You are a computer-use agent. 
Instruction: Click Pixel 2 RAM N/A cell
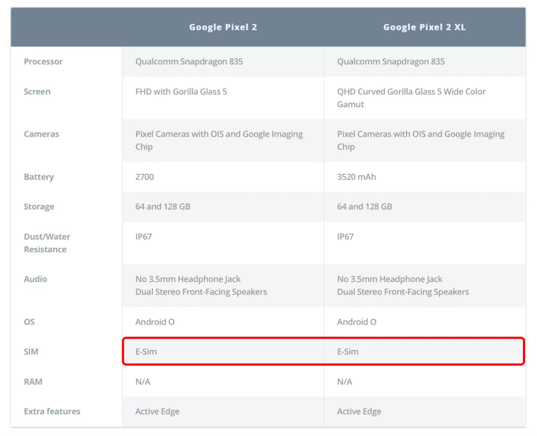223,382
